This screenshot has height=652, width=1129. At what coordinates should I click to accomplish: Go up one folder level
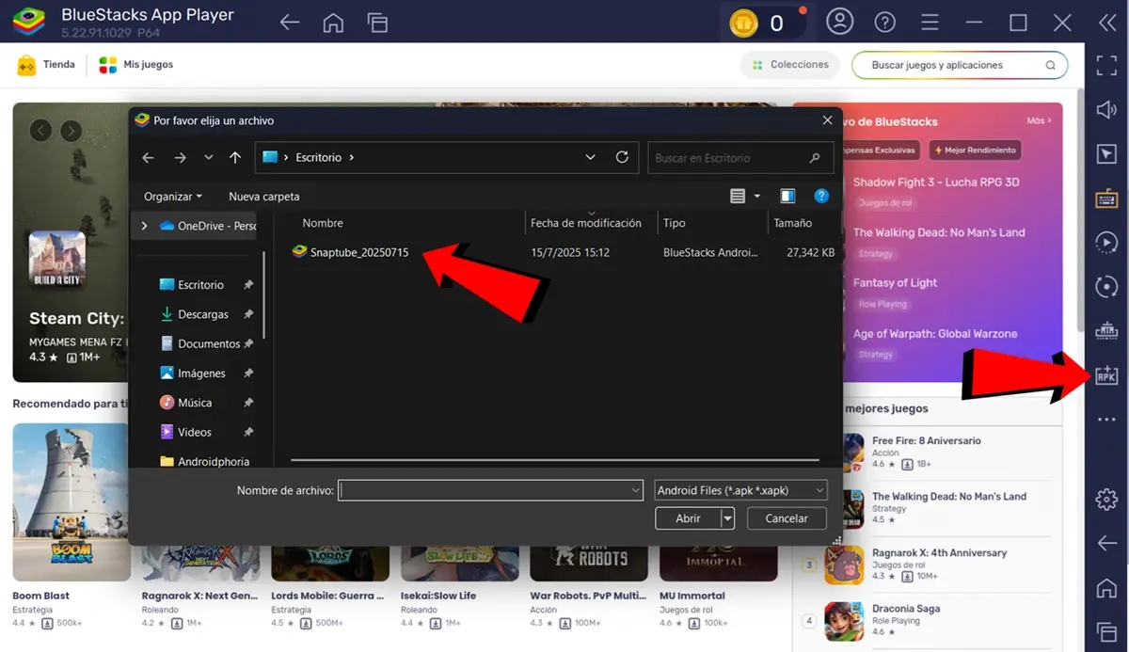tap(235, 158)
